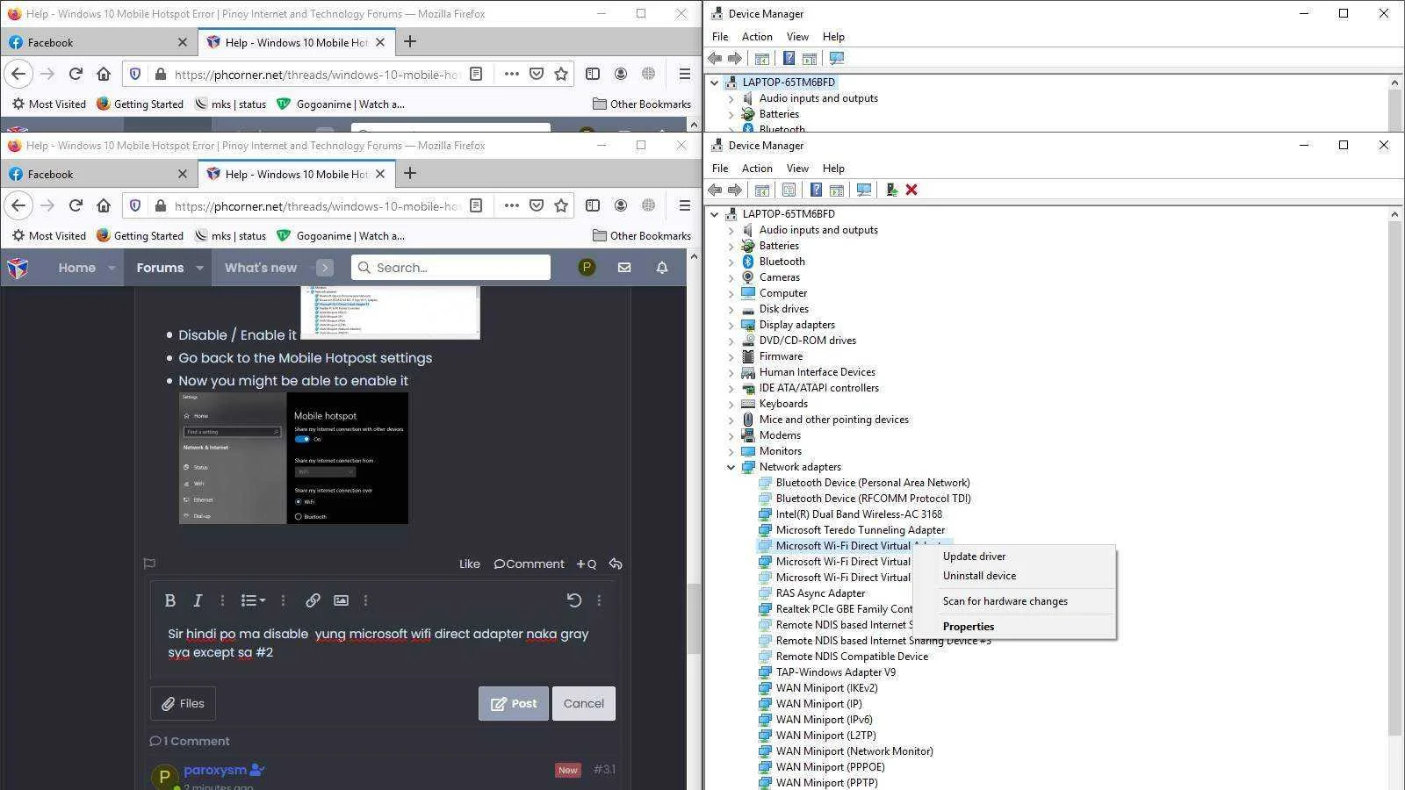The image size is (1405, 790).
Task: Expand the Disk drives category
Action: (x=731, y=309)
